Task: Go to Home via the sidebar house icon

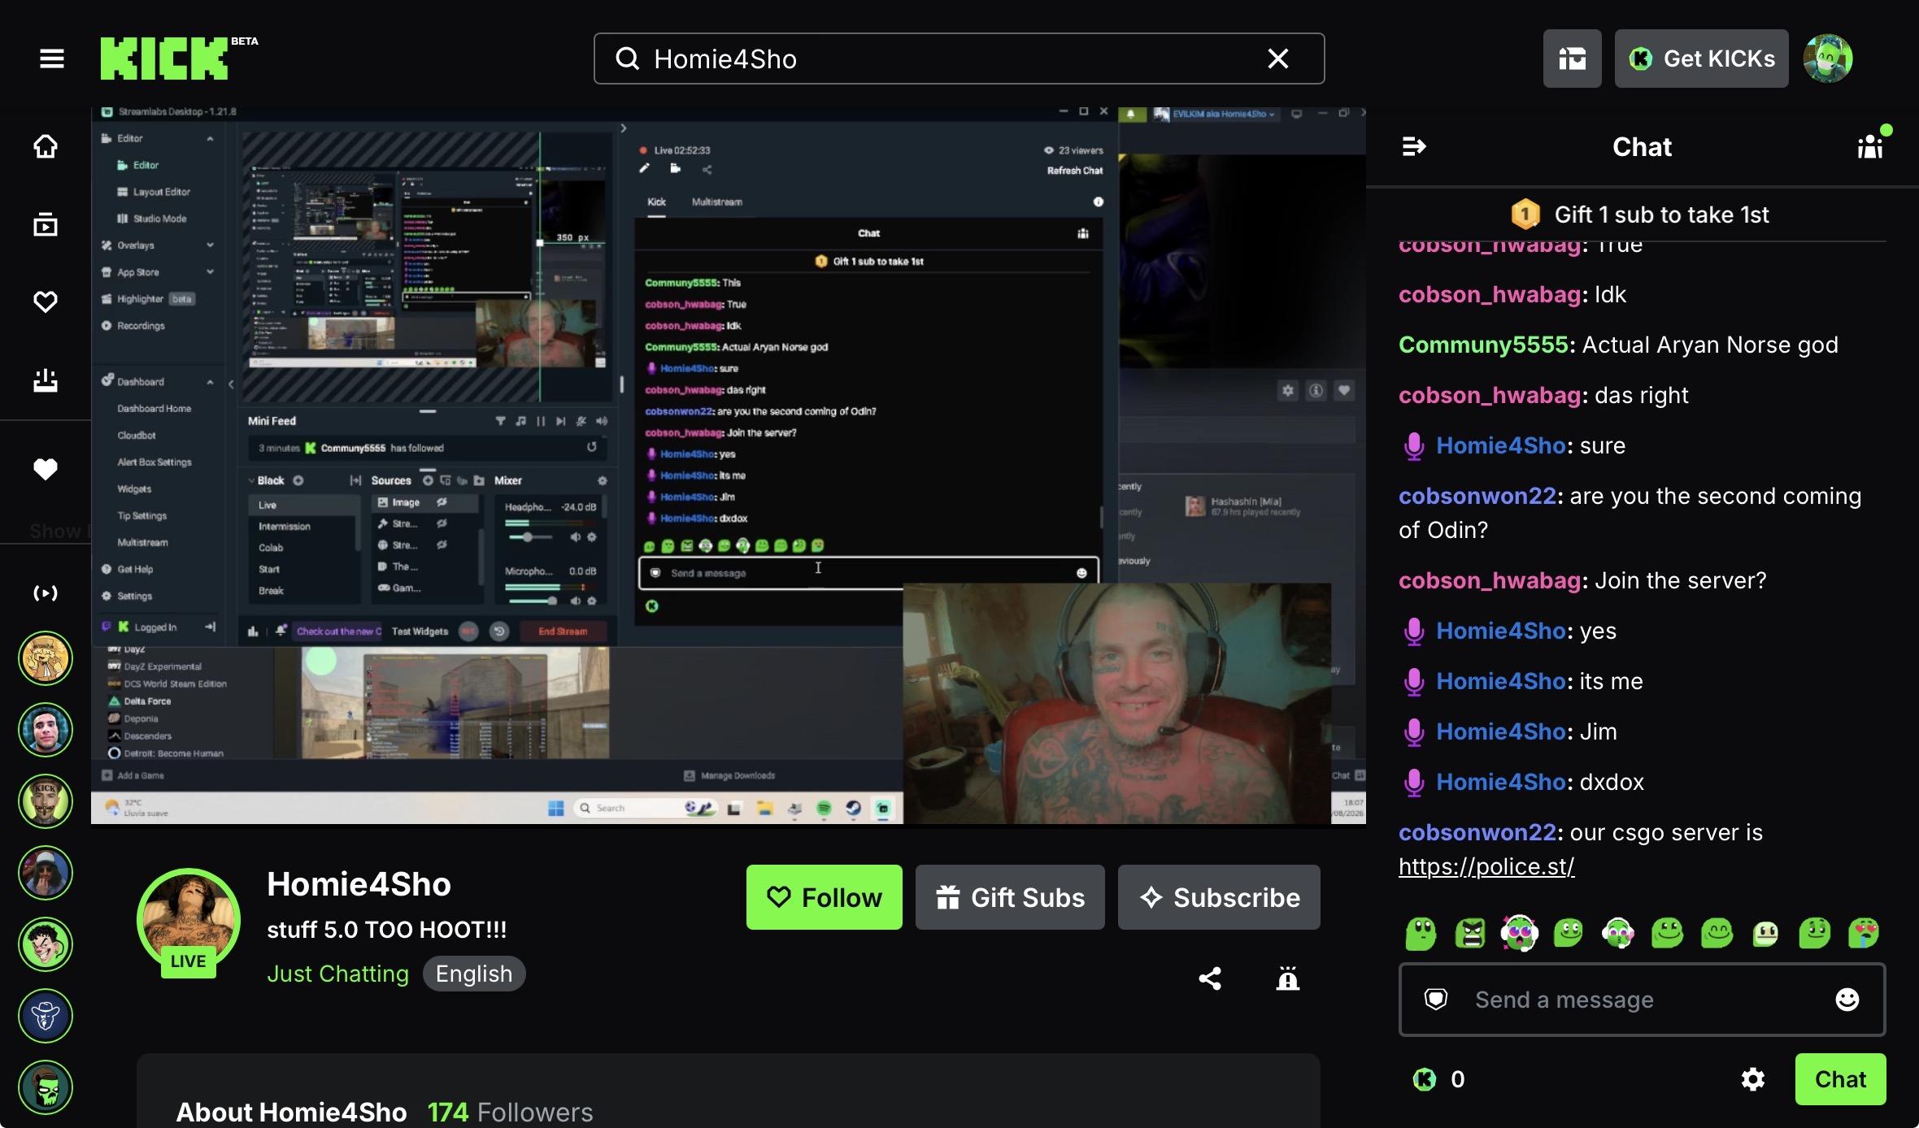Action: (46, 146)
